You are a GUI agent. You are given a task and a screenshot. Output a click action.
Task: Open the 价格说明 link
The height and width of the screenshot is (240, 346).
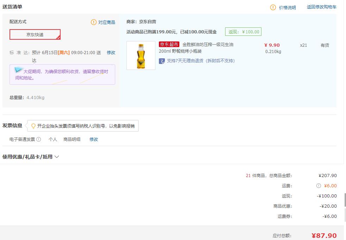[x=287, y=7]
